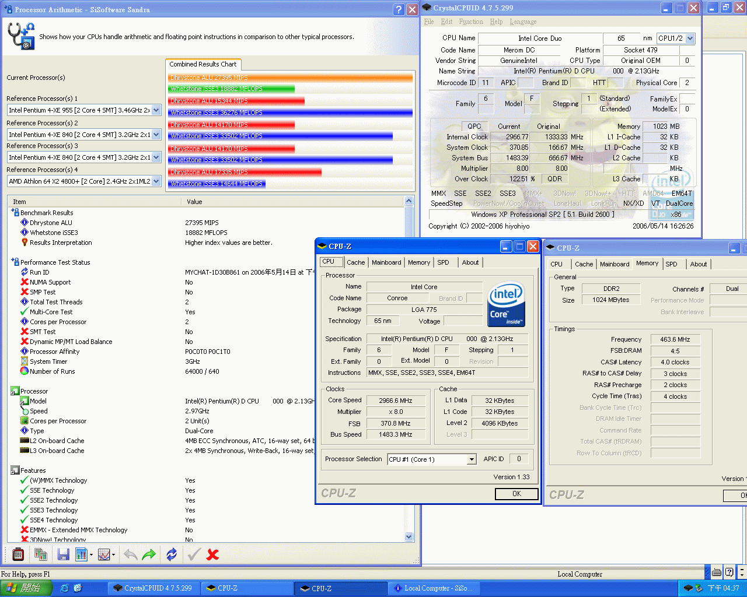Open Reference Processor 1 dropdown

pyautogui.click(x=156, y=110)
